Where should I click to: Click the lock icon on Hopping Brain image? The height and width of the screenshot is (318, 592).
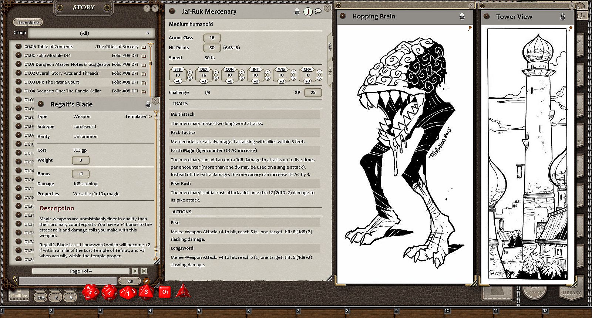point(462,17)
